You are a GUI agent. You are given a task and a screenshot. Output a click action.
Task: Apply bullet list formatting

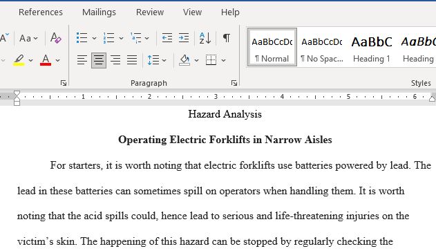click(x=82, y=38)
